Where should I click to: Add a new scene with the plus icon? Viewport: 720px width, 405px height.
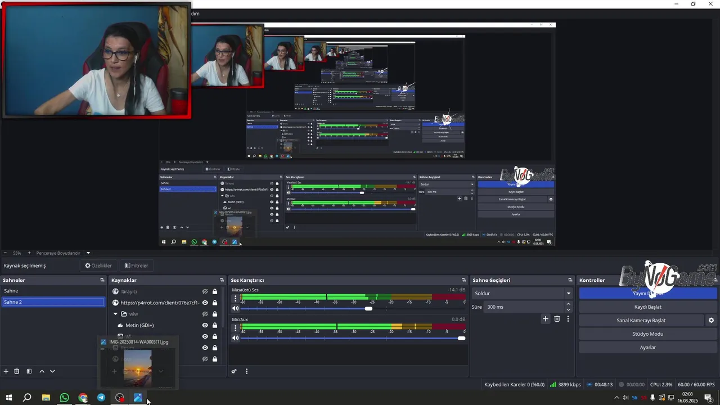tap(6, 371)
